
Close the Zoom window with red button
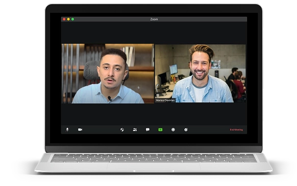[64, 19]
